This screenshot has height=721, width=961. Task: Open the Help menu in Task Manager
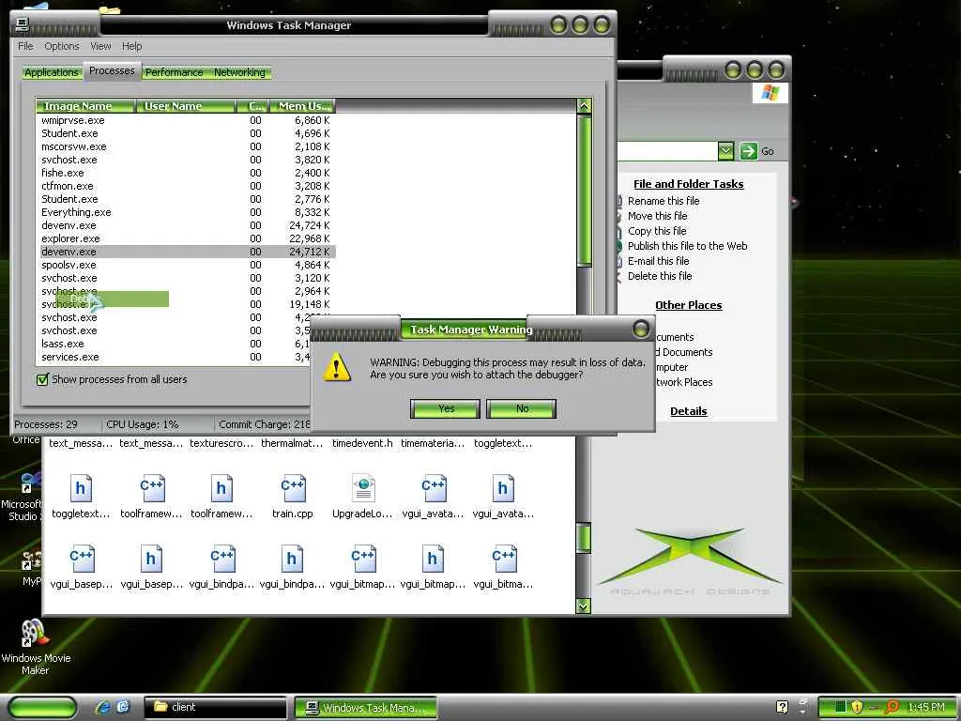point(131,46)
